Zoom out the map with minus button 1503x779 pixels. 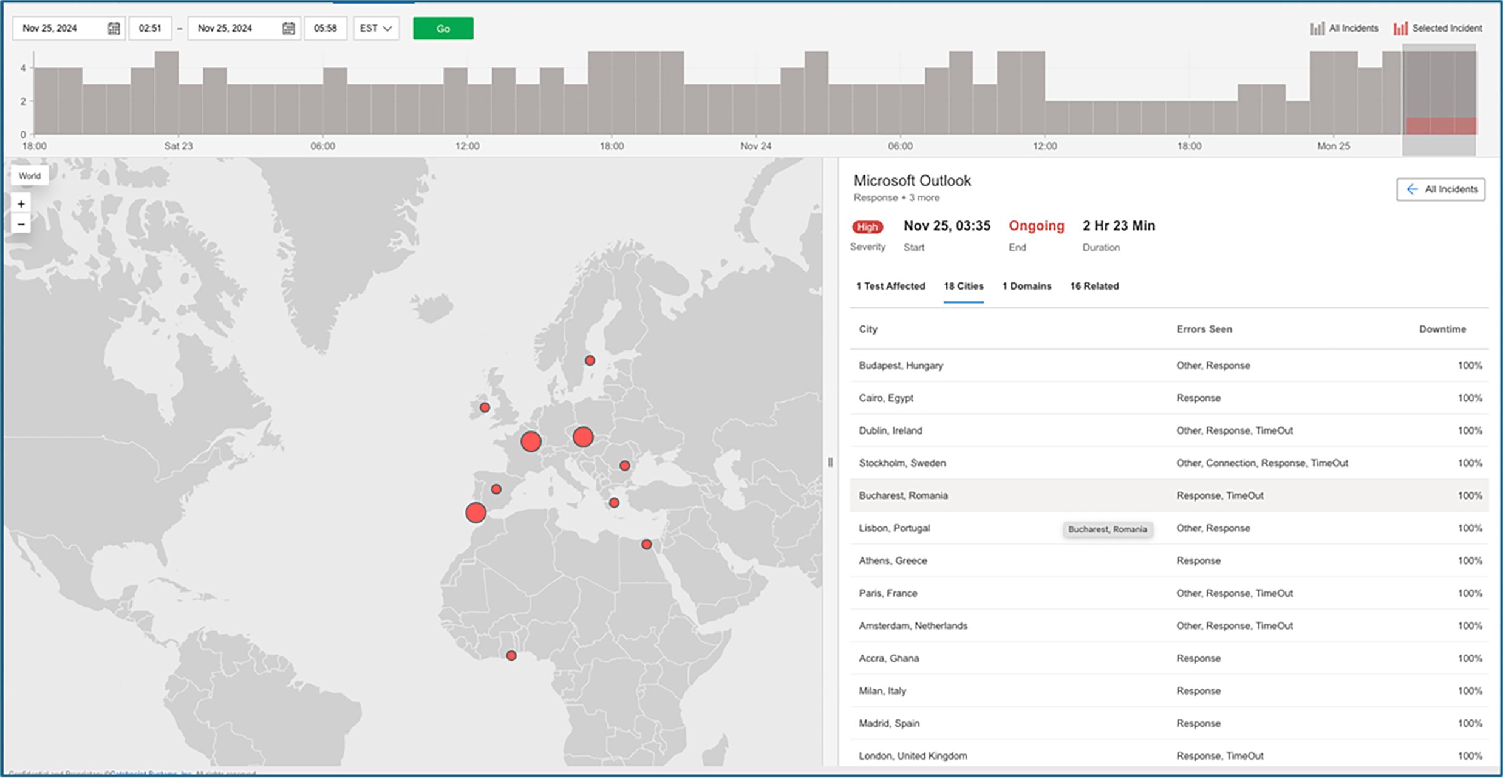pyautogui.click(x=21, y=225)
